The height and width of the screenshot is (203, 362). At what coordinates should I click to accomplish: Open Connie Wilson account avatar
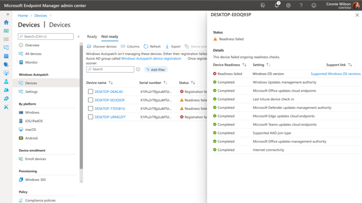tap(356, 5)
